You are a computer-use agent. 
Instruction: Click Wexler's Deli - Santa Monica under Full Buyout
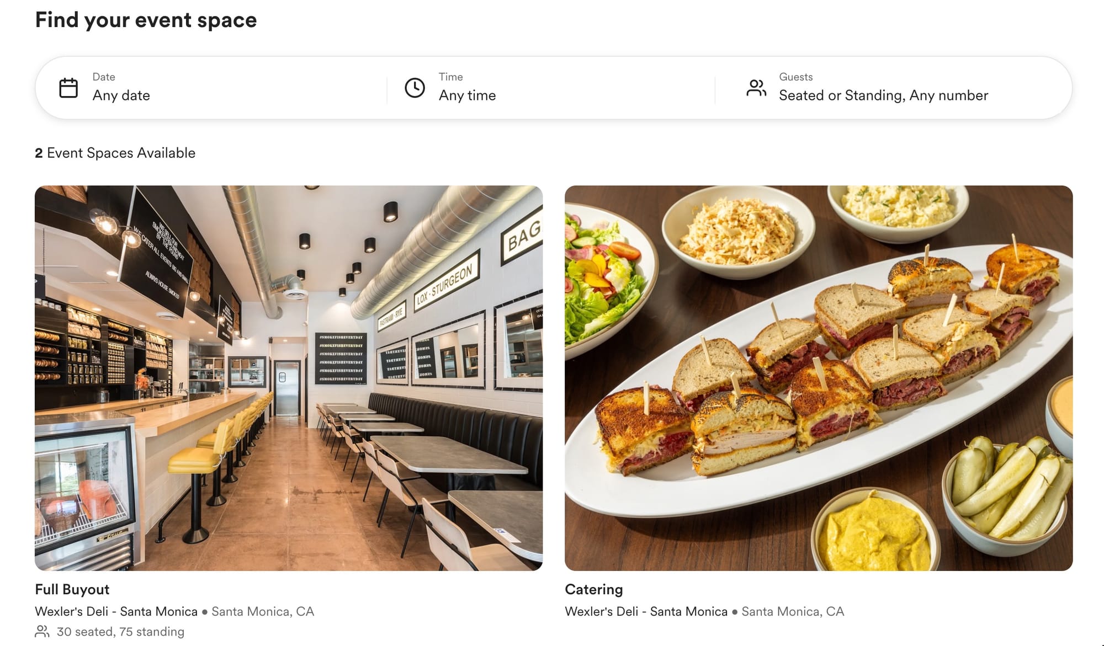click(x=116, y=611)
